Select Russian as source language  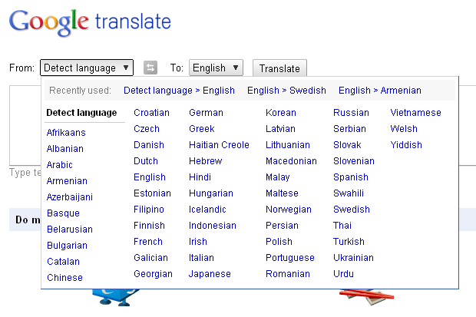pos(351,113)
